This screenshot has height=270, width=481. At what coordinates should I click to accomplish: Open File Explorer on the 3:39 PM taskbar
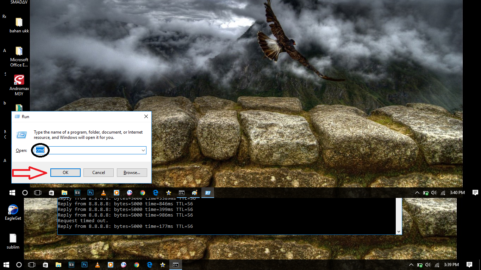58,265
